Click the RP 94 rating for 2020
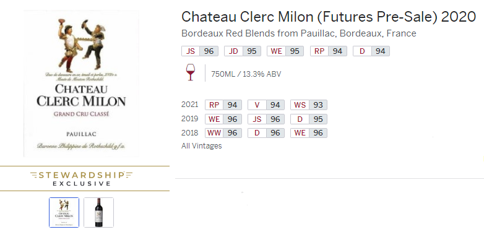Image resolution: width=484 pixels, height=232 pixels. tap(329, 51)
